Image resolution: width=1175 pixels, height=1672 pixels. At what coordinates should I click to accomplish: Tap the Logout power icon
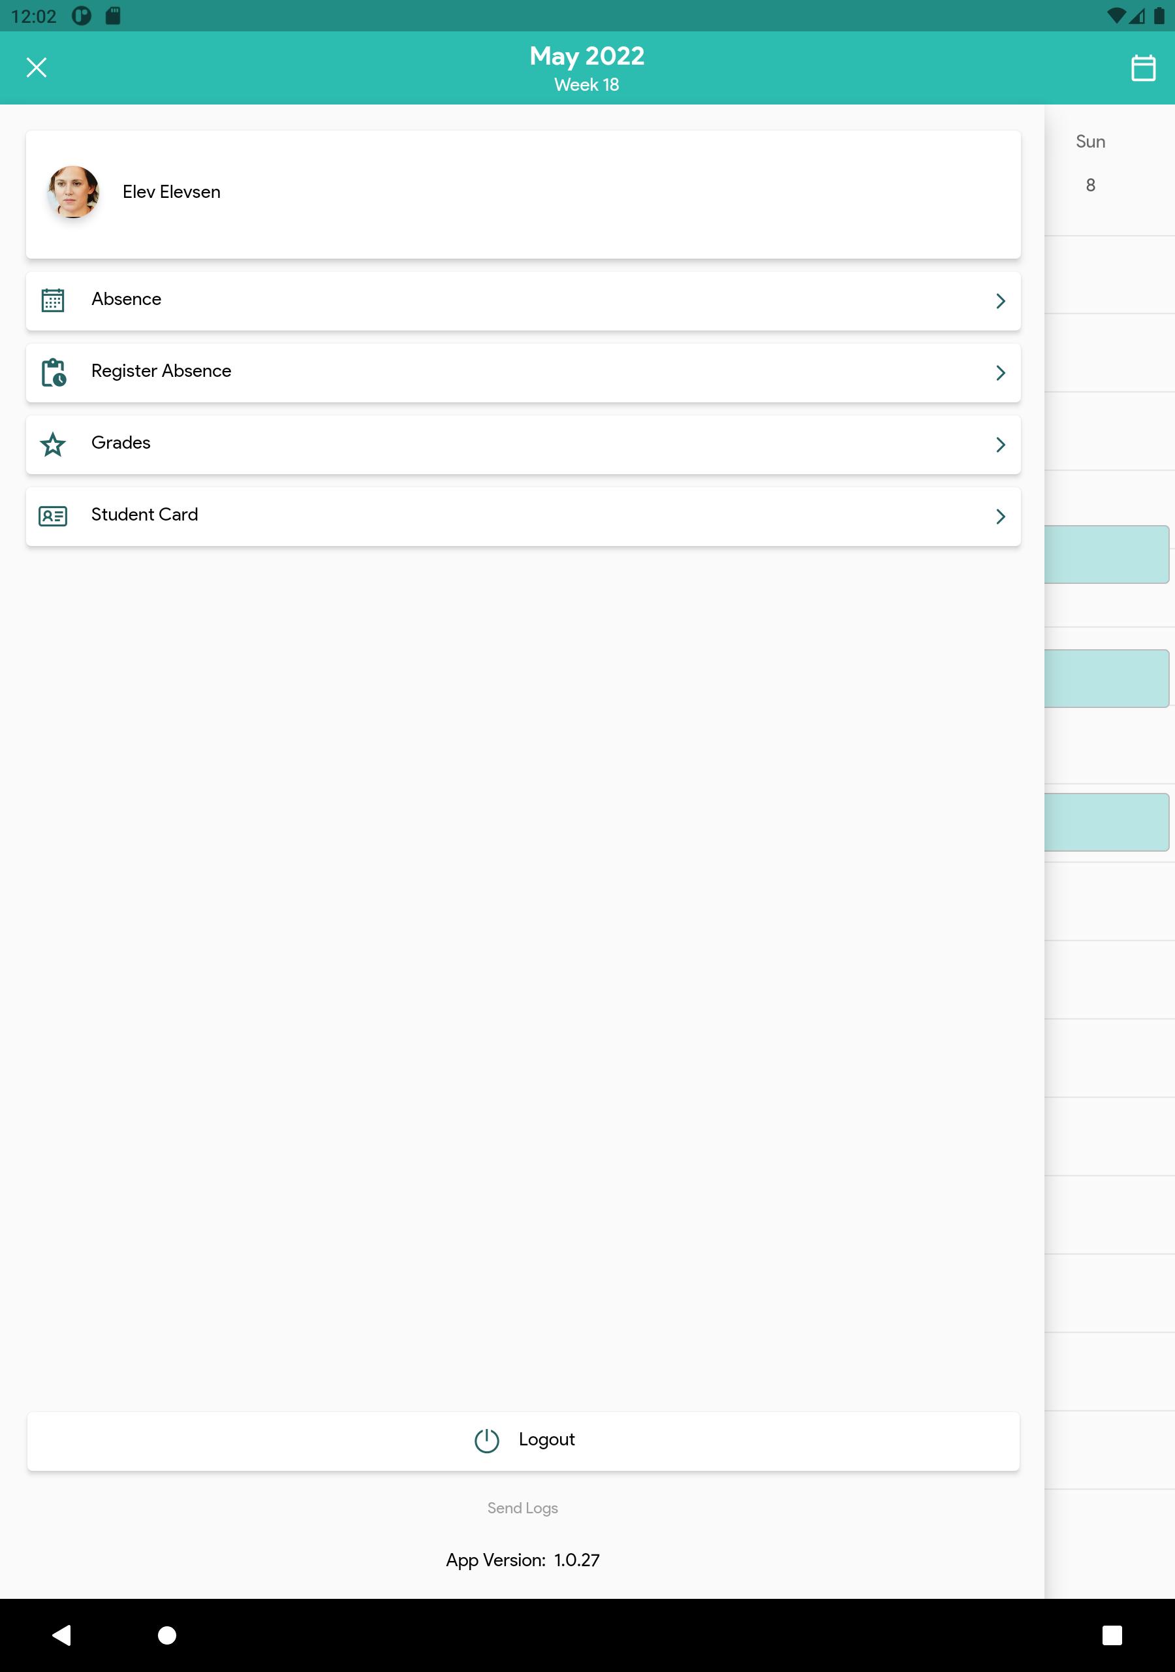pos(486,1440)
